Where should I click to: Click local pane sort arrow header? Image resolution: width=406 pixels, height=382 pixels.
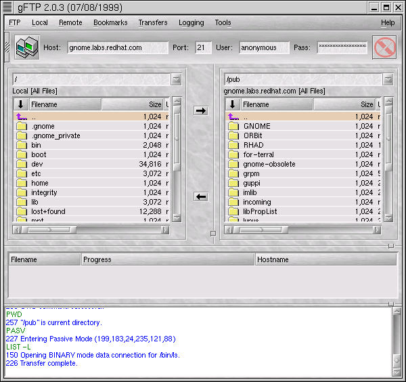21,104
